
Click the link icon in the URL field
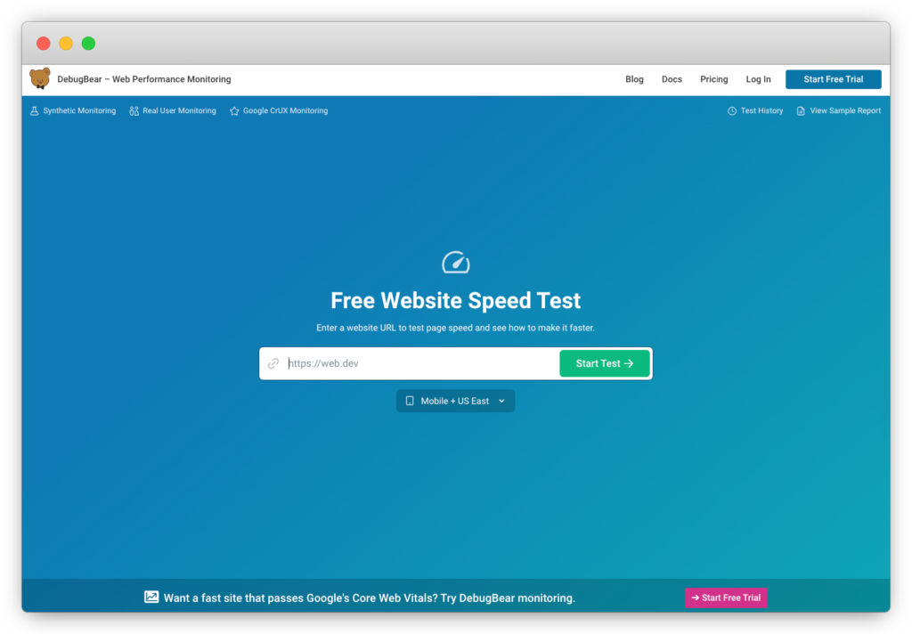coord(273,363)
